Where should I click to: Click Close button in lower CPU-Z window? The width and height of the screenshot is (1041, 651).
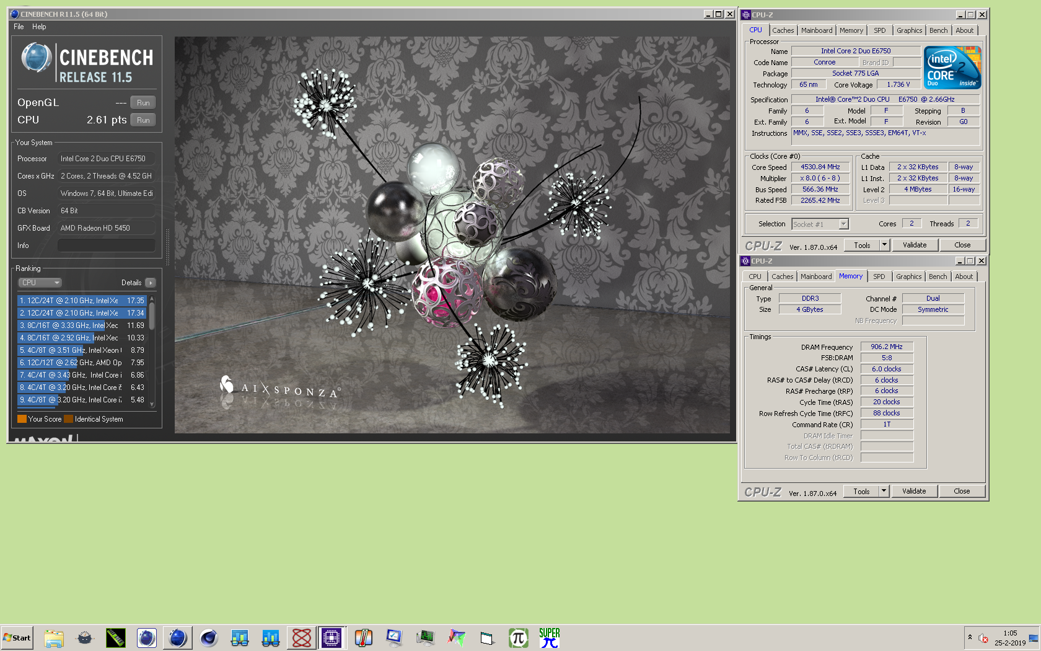click(x=962, y=491)
